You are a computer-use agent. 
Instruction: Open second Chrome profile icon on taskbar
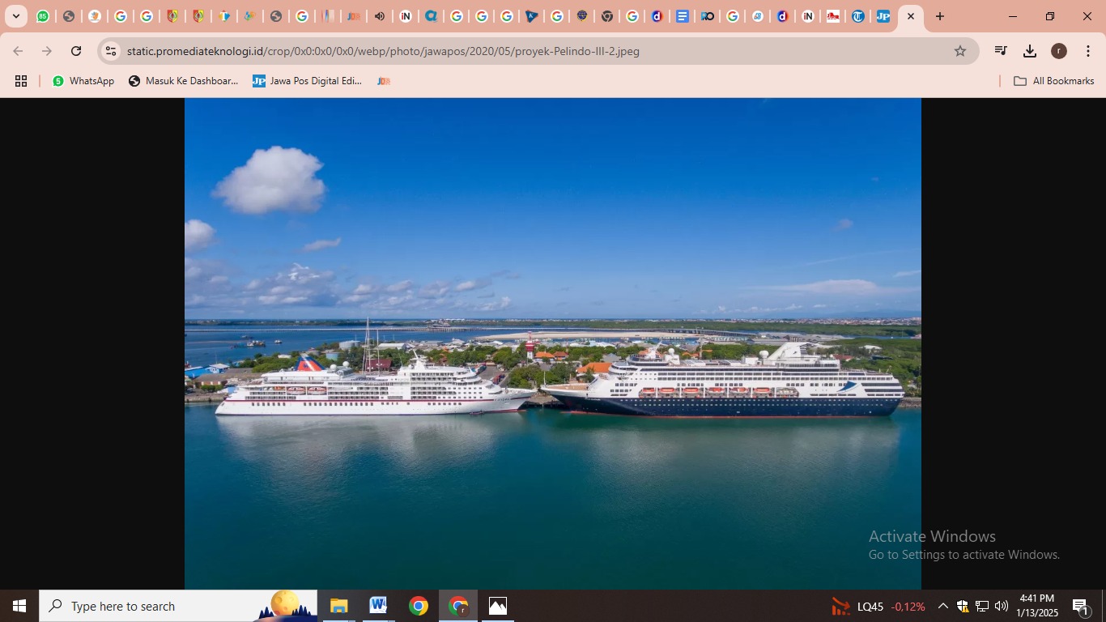click(x=458, y=606)
